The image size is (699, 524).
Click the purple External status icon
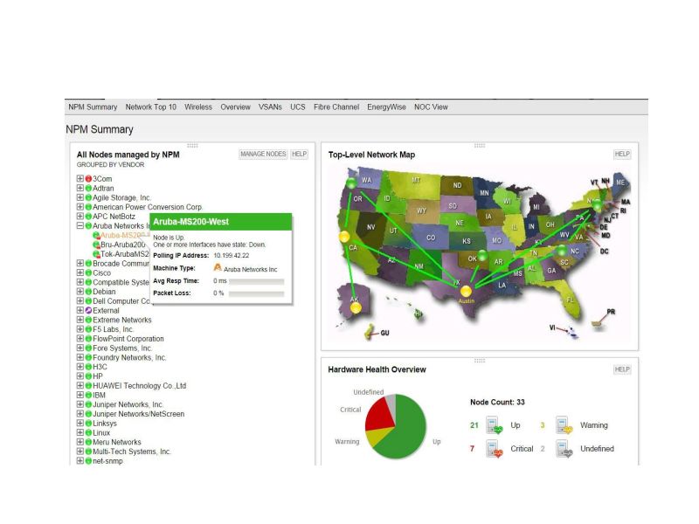(88, 311)
